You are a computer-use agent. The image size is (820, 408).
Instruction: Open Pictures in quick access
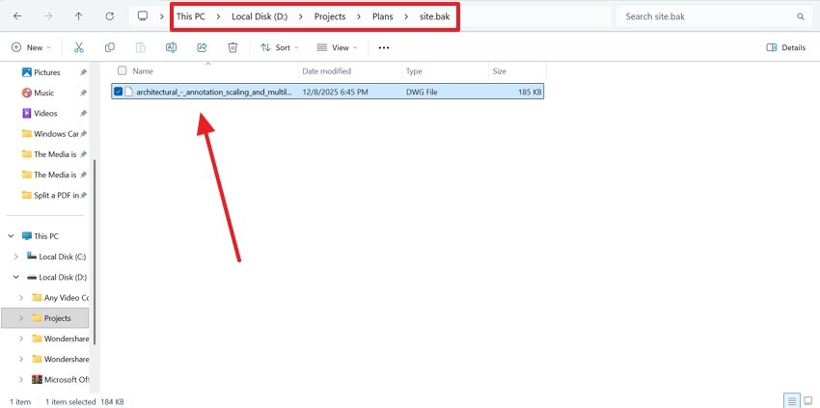pyautogui.click(x=47, y=72)
